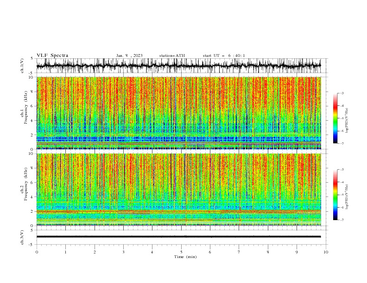The image size is (367, 283).
Task: Click the ch.1 Frequency (kHz) axis label
Action: (x=24, y=107)
